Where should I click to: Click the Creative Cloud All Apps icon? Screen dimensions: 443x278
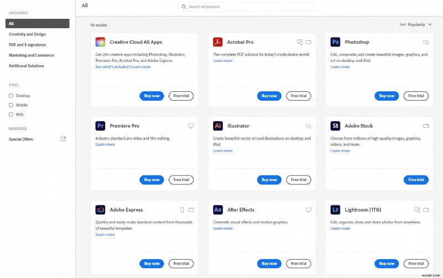100,42
